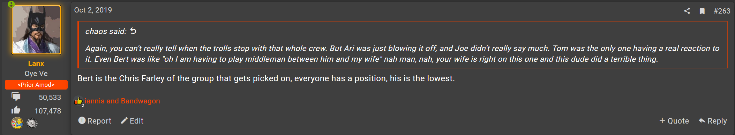
Task: Open post number #263 link
Action: (722, 11)
